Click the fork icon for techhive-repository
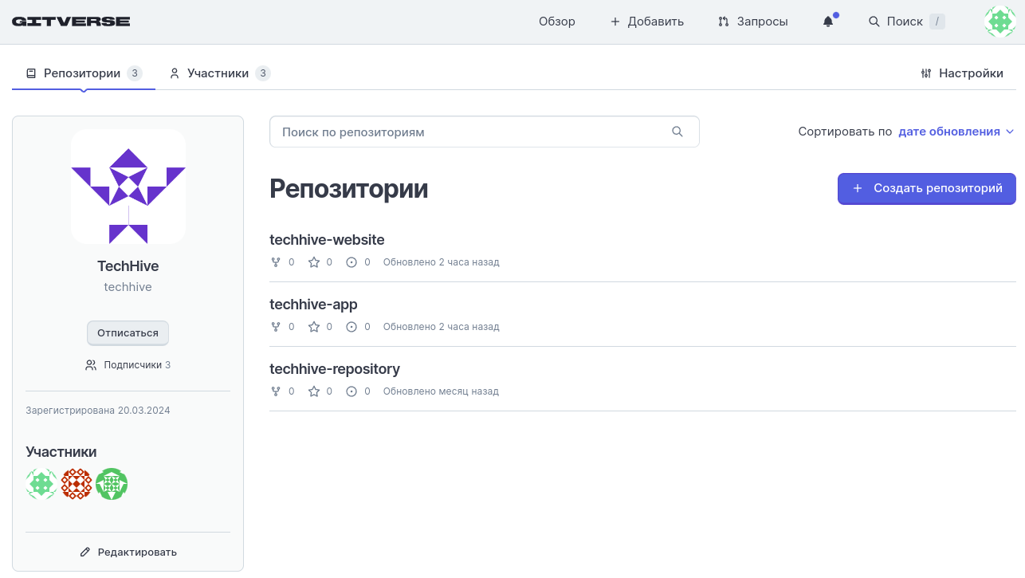 276,391
